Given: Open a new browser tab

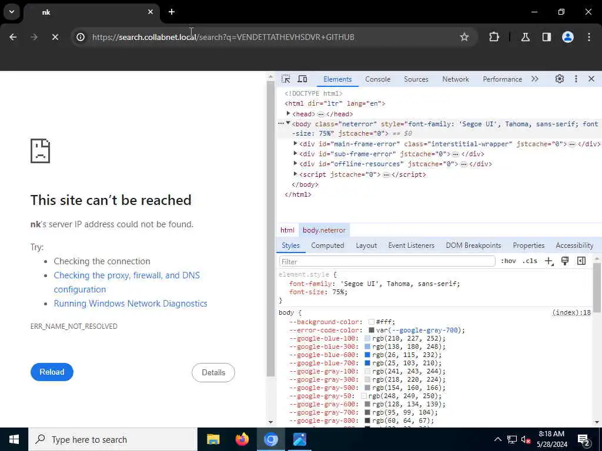Looking at the screenshot, I should tap(172, 12).
